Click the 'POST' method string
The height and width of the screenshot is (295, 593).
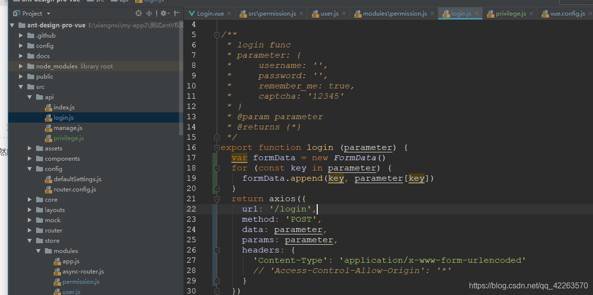click(x=301, y=219)
